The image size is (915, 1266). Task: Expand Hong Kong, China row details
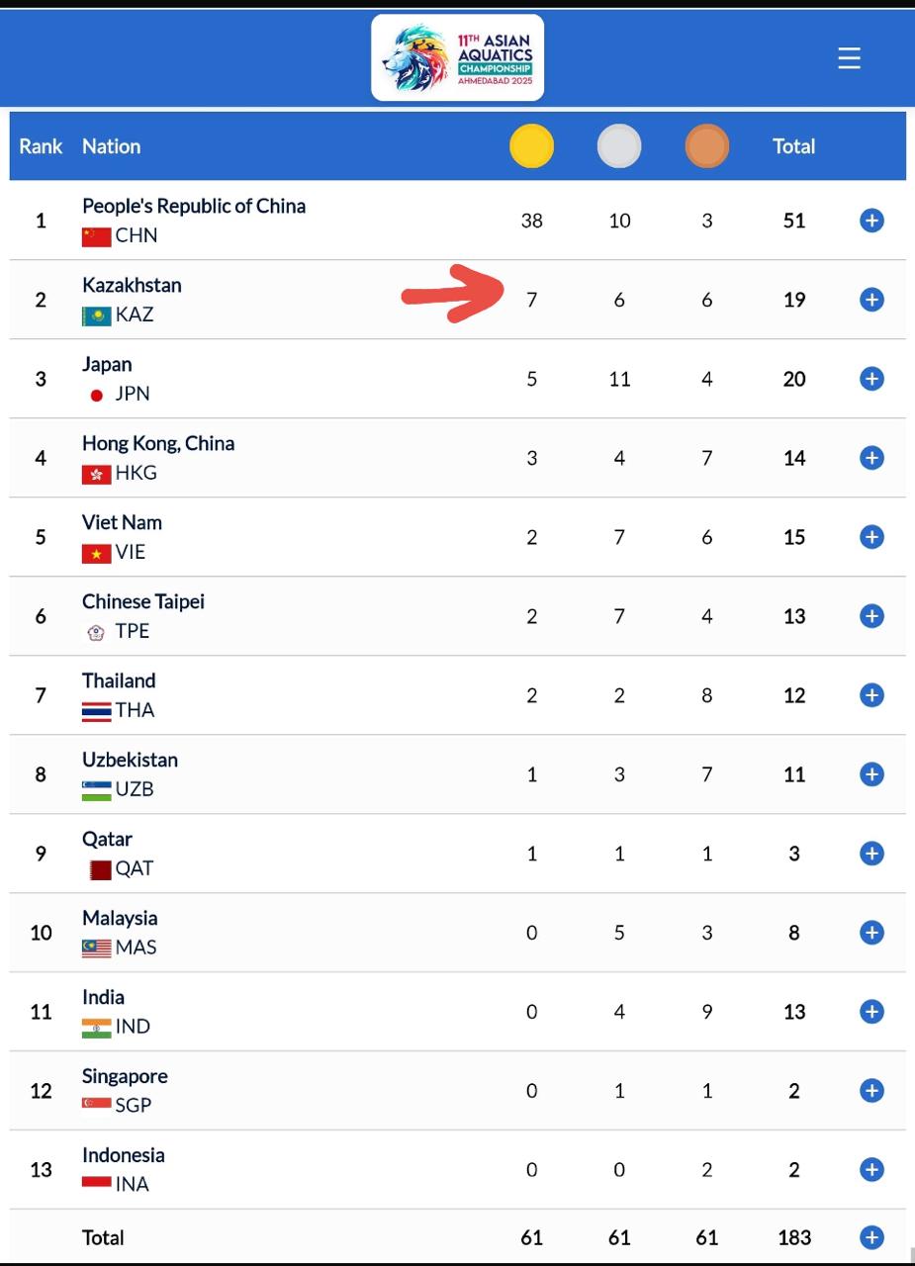click(870, 458)
